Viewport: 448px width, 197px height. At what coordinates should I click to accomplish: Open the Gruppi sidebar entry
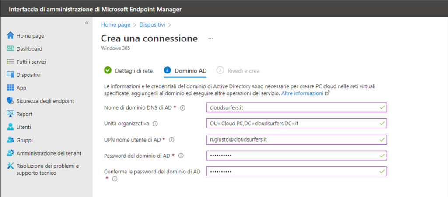tap(19, 140)
